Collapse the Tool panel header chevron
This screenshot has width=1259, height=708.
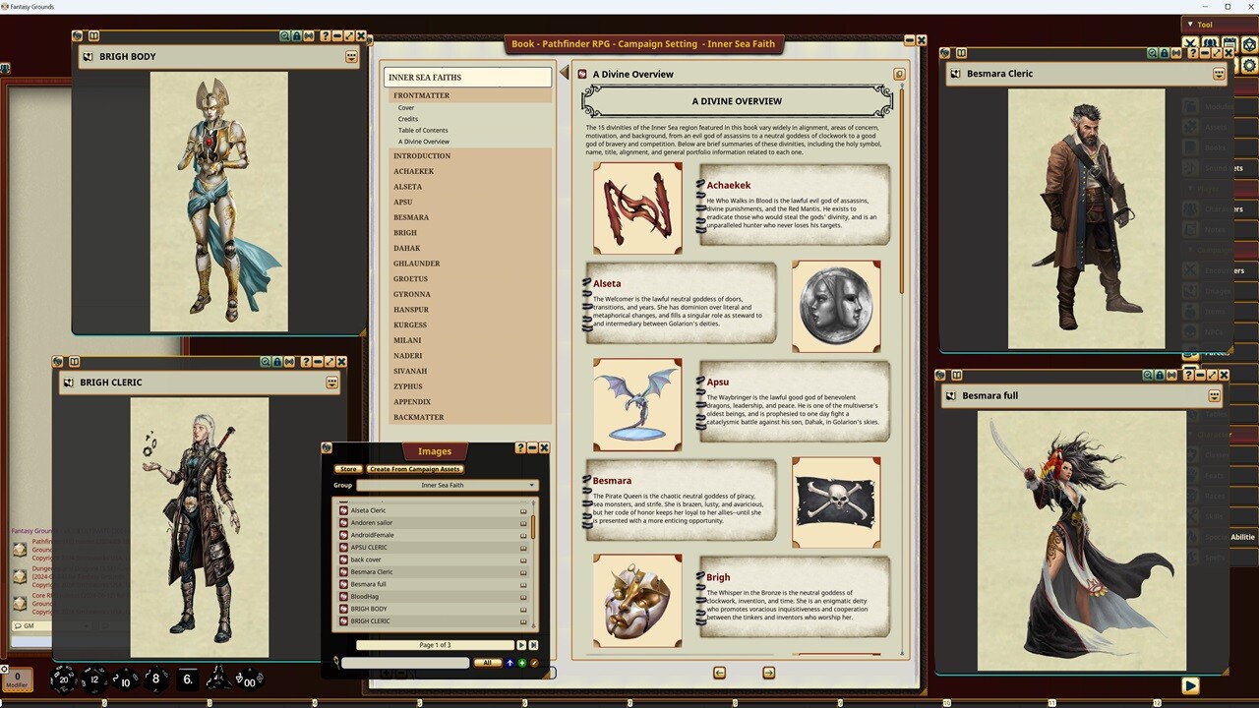(1190, 24)
